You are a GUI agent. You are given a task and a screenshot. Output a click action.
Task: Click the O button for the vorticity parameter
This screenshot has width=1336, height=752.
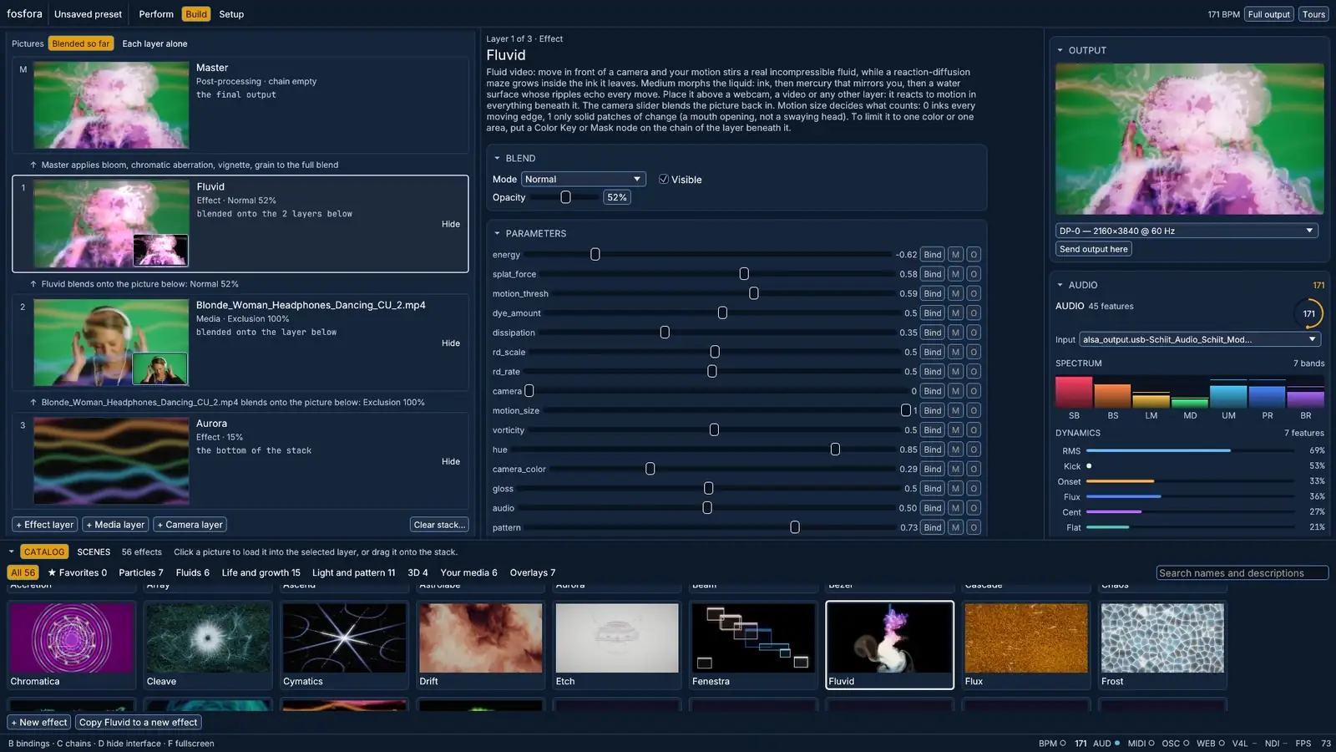(x=974, y=430)
